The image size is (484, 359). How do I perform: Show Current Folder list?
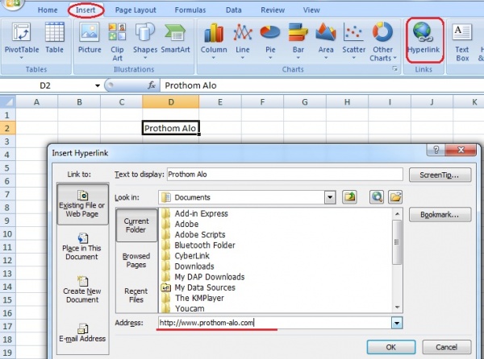[136, 225]
